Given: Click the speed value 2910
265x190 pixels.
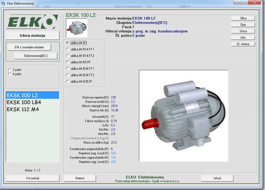Looking at the screenshot, I should [x=114, y=106].
